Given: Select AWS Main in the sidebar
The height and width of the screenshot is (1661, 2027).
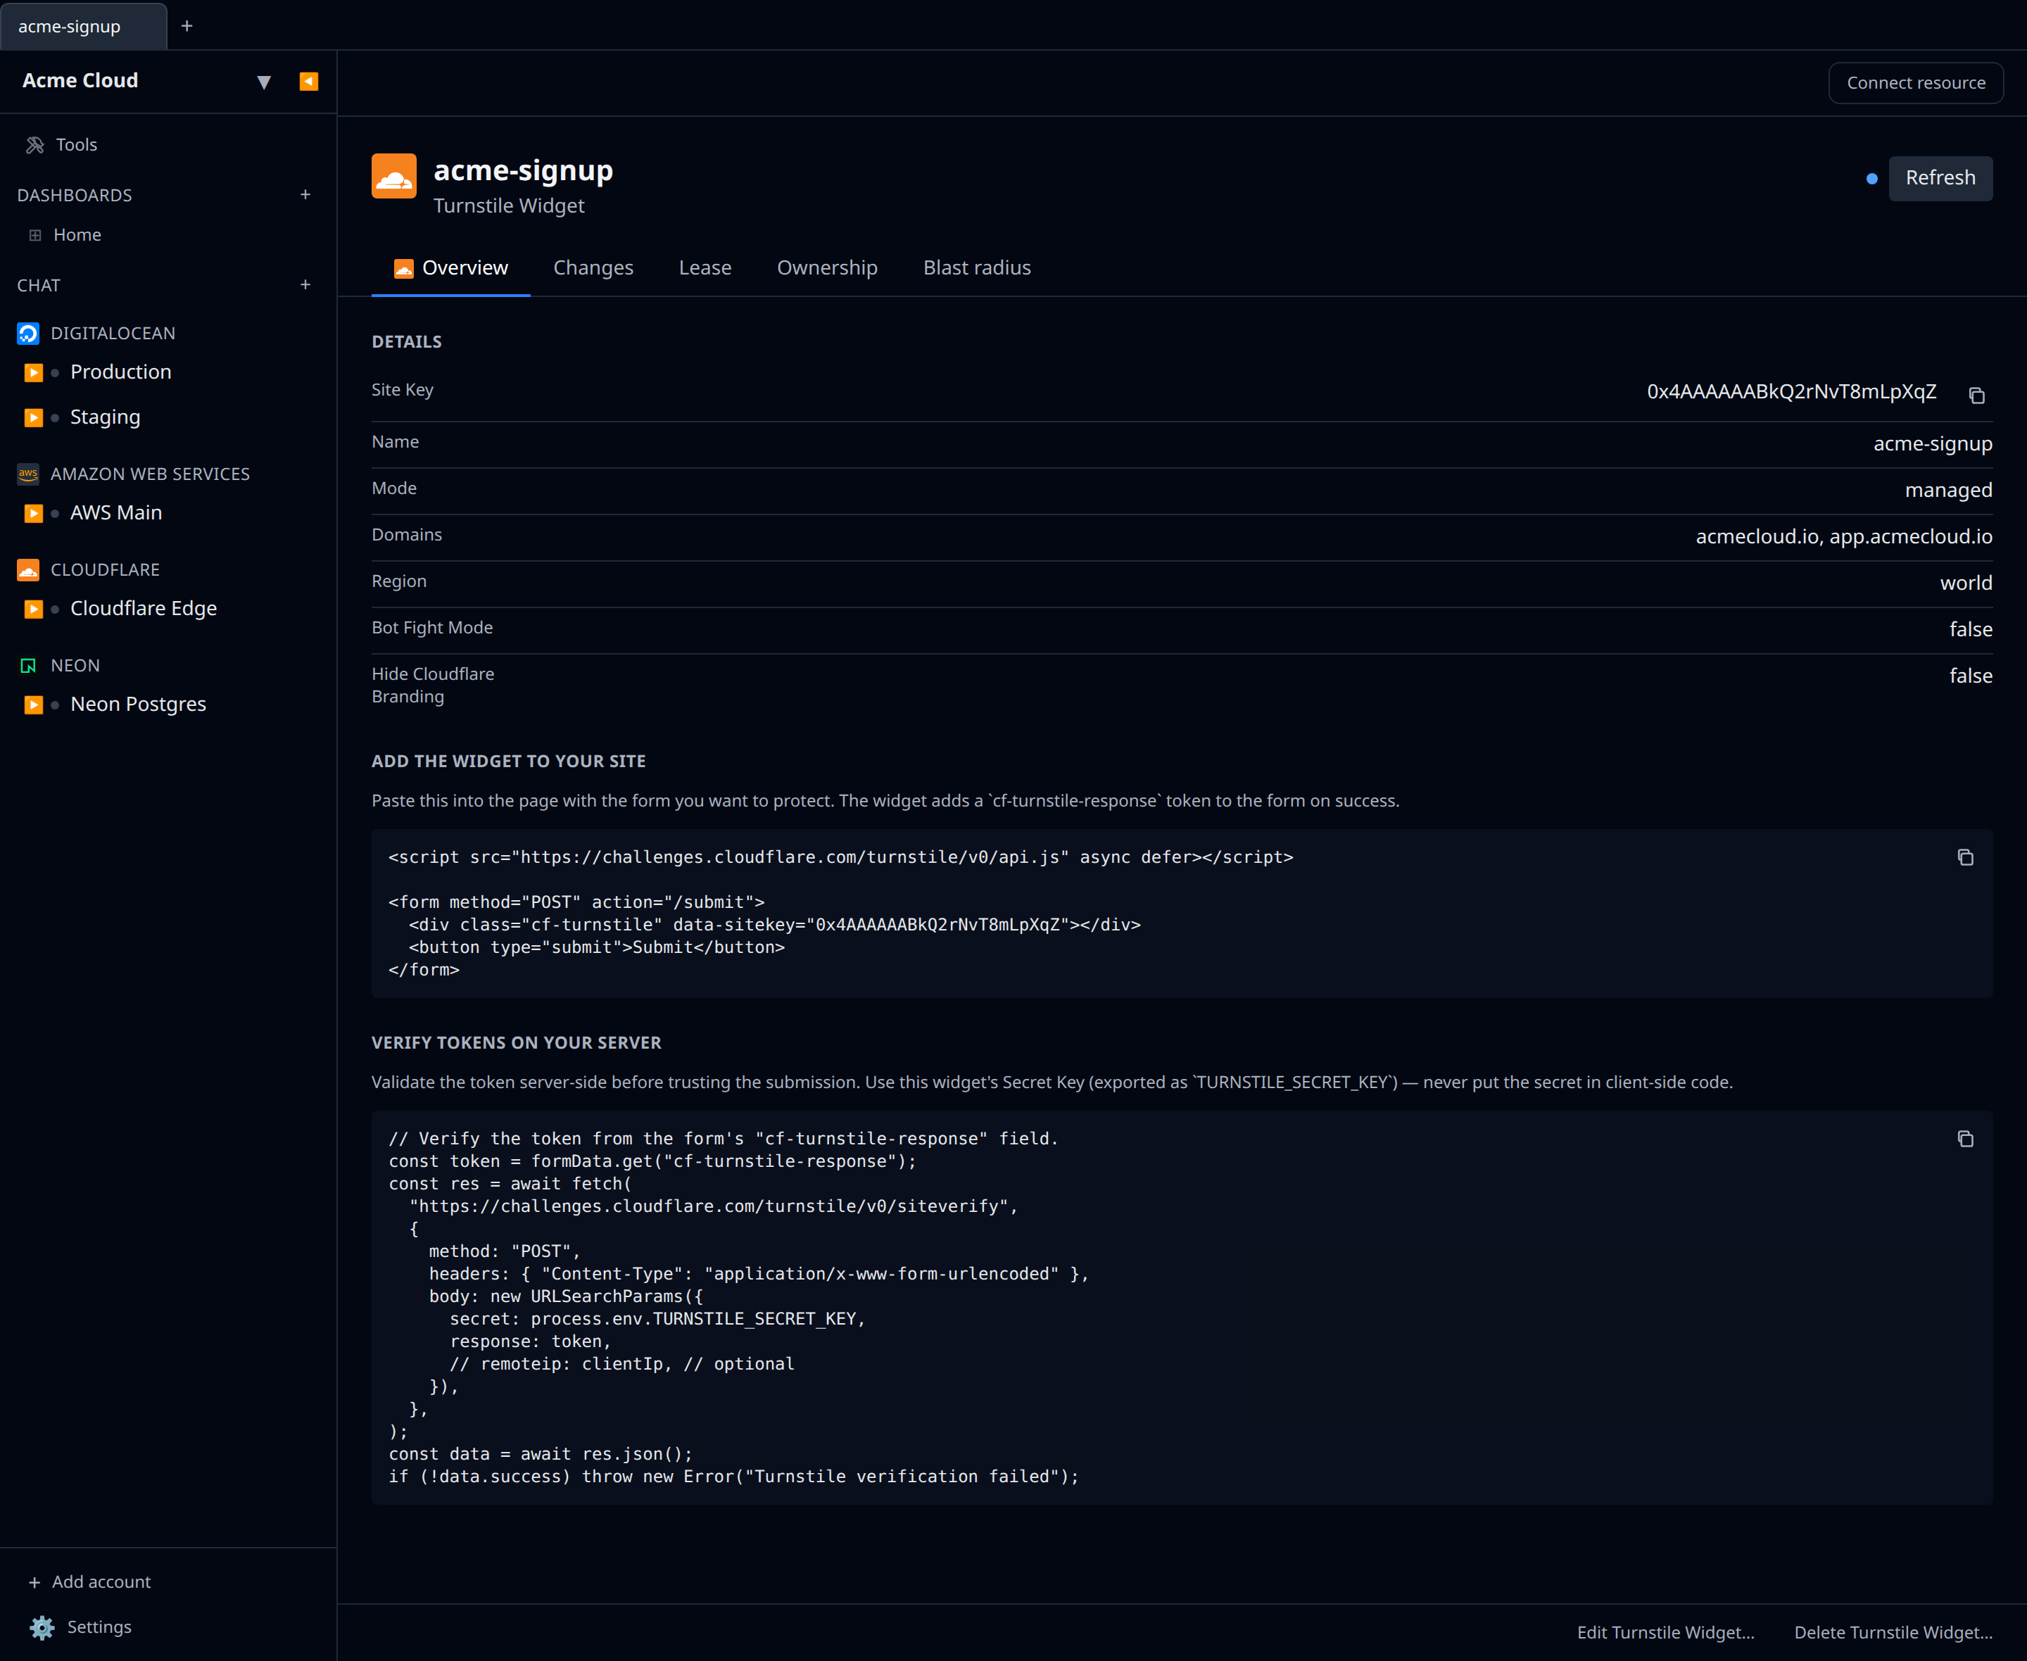Looking at the screenshot, I should 115,513.
